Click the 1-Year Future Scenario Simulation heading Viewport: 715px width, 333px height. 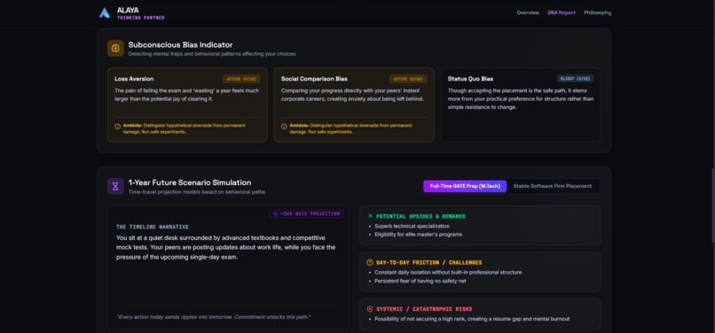click(x=189, y=182)
